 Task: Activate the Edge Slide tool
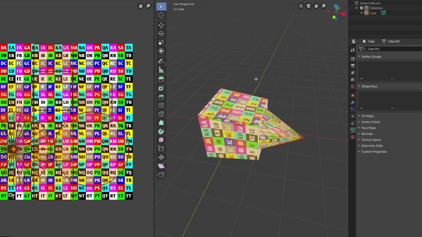[161, 149]
